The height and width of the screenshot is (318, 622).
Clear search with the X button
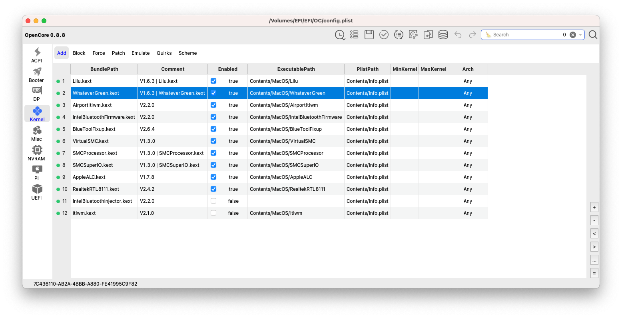573,35
